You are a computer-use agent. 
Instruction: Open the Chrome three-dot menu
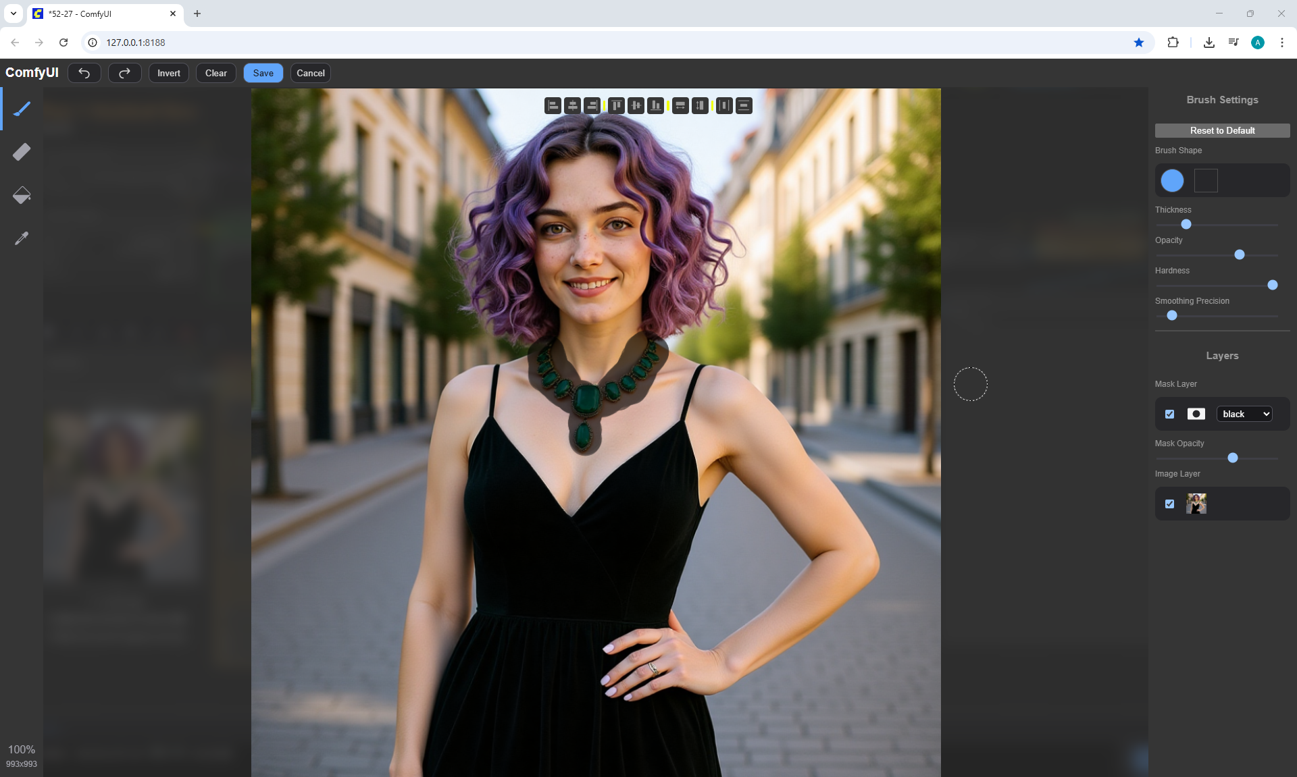click(x=1282, y=43)
